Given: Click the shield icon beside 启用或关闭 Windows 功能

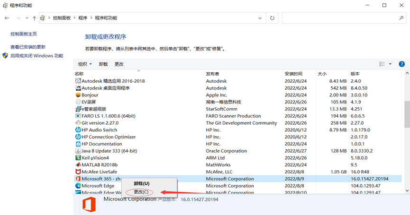Looking at the screenshot, I should coord(5,55).
